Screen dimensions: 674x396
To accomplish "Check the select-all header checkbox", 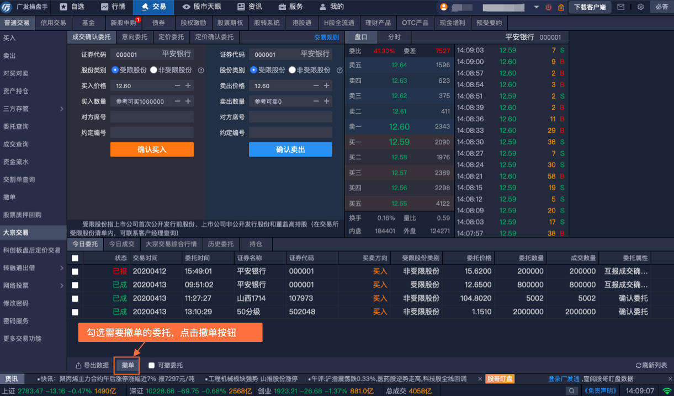I will click(x=75, y=258).
